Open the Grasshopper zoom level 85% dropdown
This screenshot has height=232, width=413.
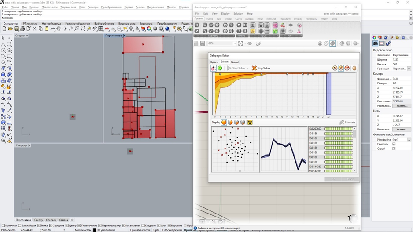point(235,43)
